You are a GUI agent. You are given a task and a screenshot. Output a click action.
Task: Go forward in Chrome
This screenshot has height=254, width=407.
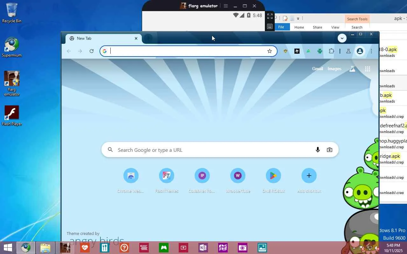80,51
